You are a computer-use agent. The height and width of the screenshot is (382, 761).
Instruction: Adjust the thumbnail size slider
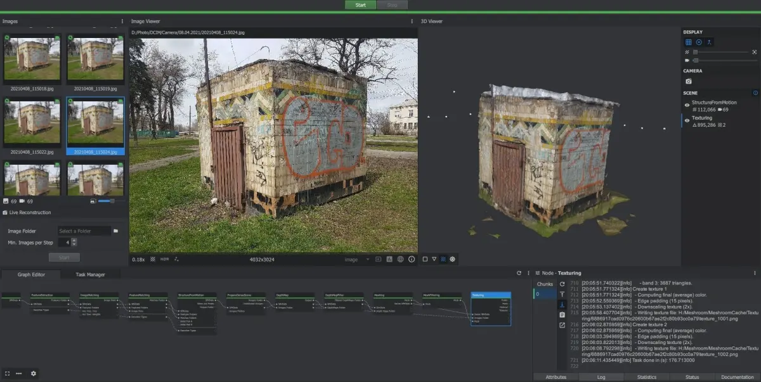pyautogui.click(x=112, y=201)
